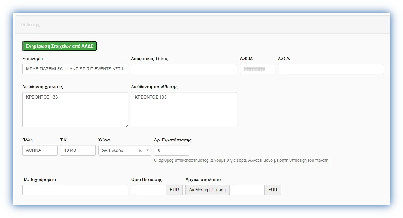Click inside the Διεύθυνση χρέωσης text area
Screen dimensions: 403x218
(x=75, y=111)
